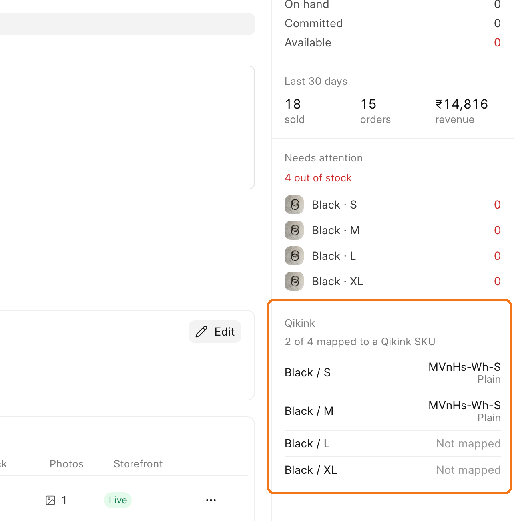Viewport: 514px width, 521px height.
Task: Click the MVnHs-Wh-S SKU for Black / S
Action: point(465,367)
